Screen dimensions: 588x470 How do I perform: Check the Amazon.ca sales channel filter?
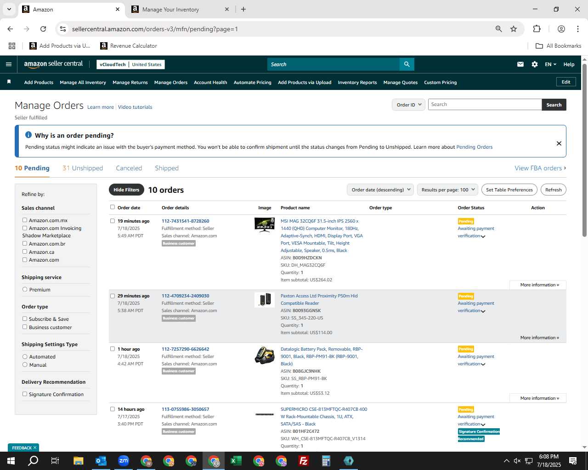click(x=25, y=252)
